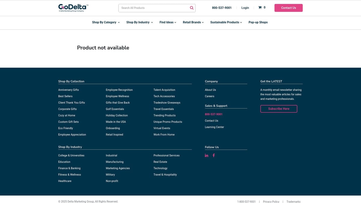Focus the Search All Products field
The height and width of the screenshot is (203, 361).
click(153, 8)
